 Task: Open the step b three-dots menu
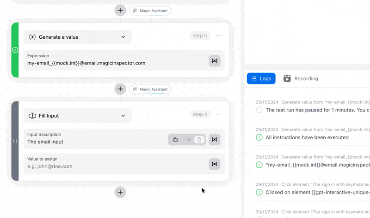pos(219,35)
